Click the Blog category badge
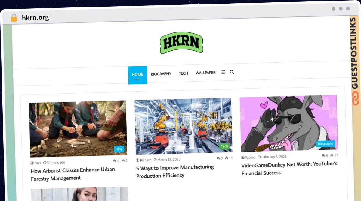Viewport: 361px width, 201px height. coord(119,149)
